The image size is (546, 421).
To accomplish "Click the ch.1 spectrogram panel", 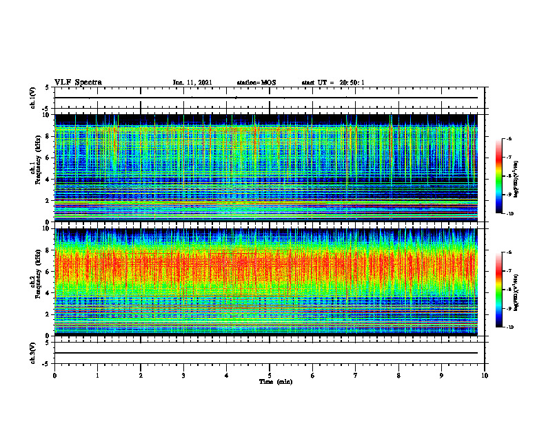I will coord(266,168).
